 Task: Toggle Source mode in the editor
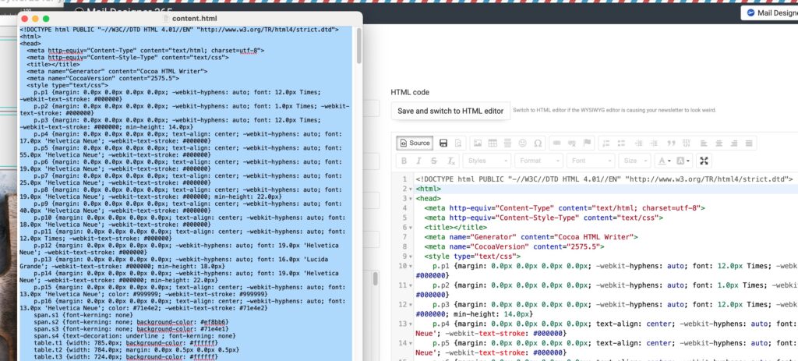click(x=415, y=143)
